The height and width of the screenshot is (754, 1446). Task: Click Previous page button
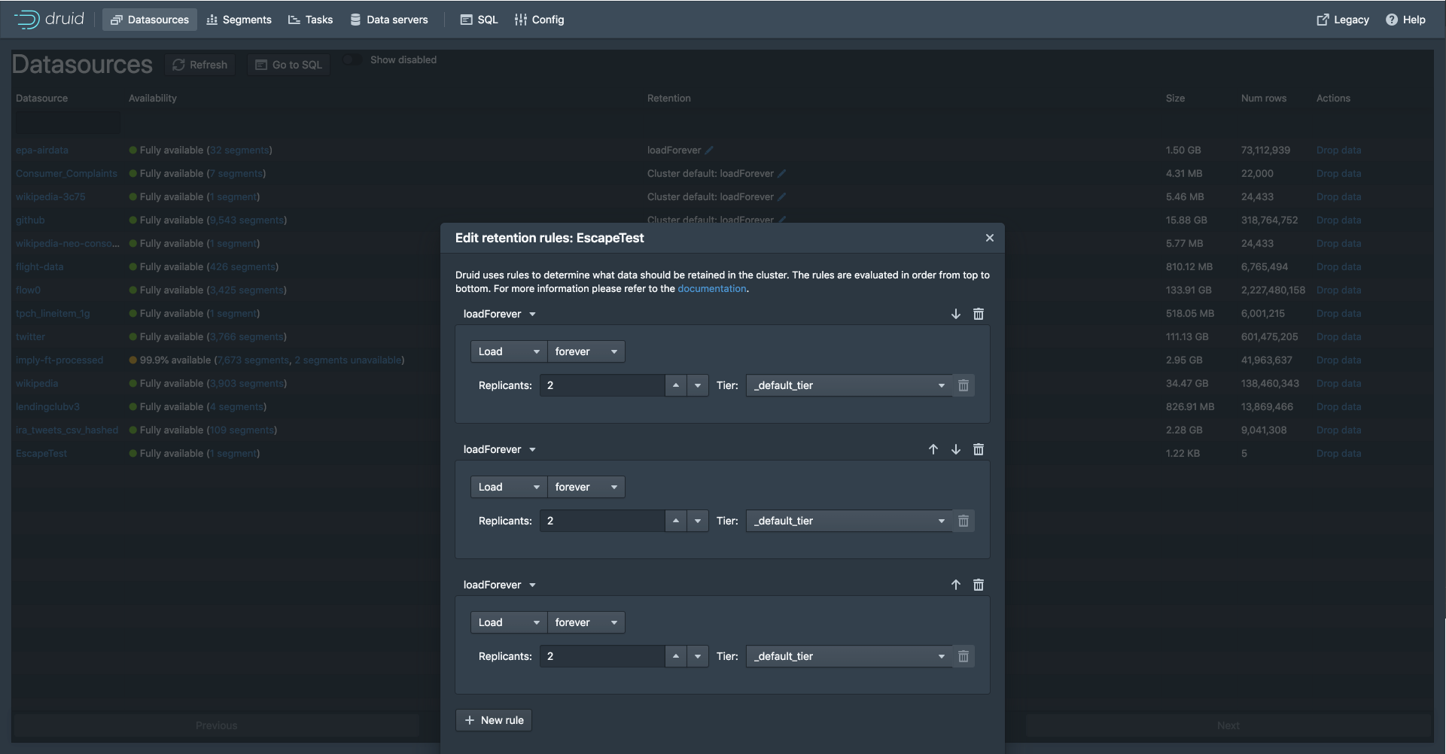click(x=217, y=725)
